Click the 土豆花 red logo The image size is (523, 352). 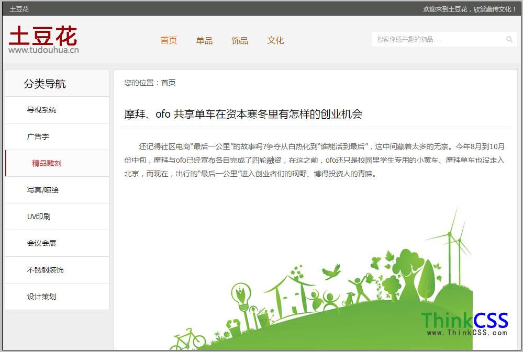tap(43, 36)
